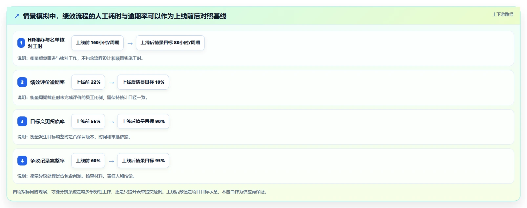Click the arrow between 22% and 10% chips

pyautogui.click(x=111, y=83)
